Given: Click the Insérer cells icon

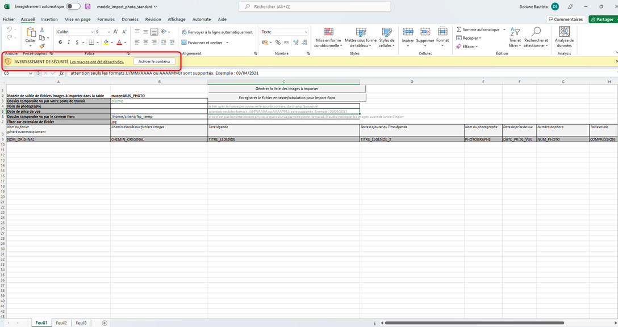Looking at the screenshot, I should (408, 32).
